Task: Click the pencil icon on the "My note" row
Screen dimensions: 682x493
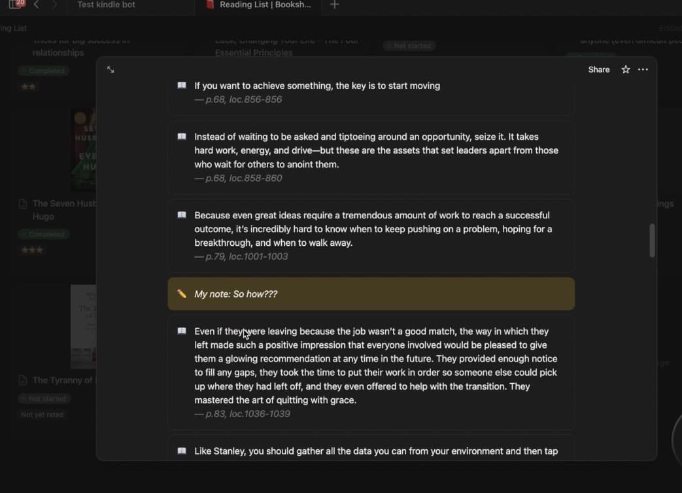Action: (182, 294)
